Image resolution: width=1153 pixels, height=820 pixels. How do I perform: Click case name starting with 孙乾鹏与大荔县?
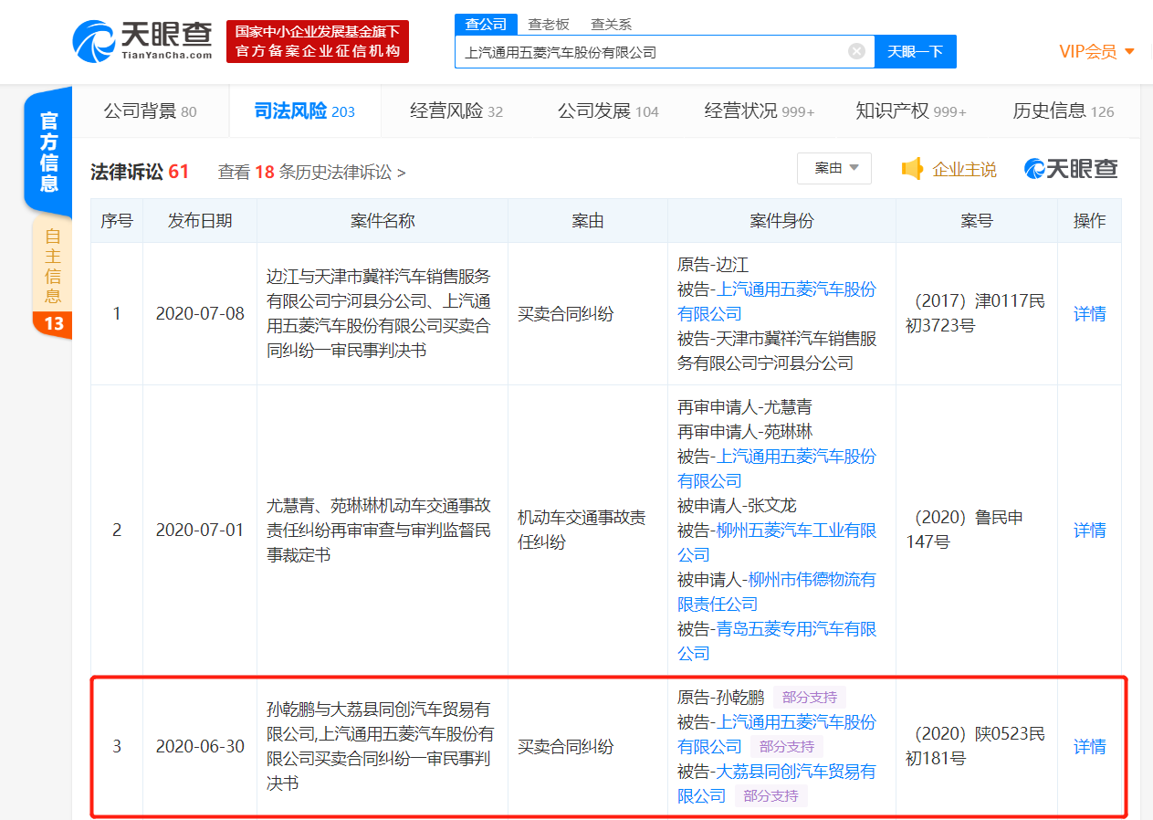coord(380,746)
